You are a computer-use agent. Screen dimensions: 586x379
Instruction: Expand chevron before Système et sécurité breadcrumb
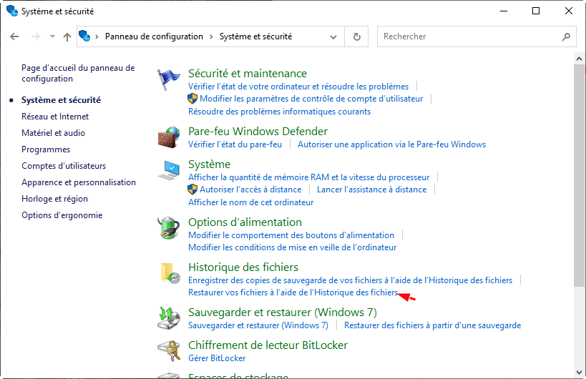pyautogui.click(x=211, y=36)
